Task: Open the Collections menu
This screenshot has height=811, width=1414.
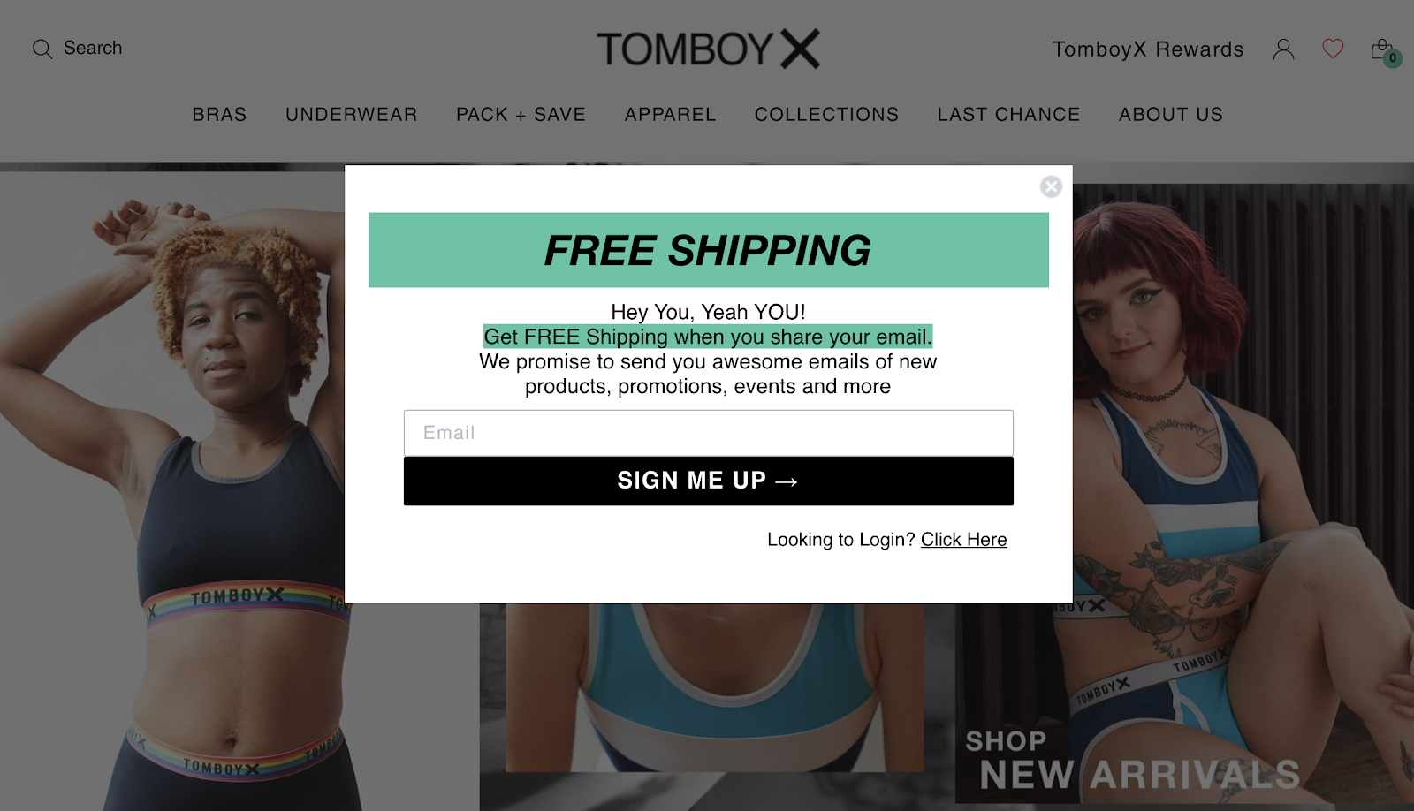Action: 826,115
